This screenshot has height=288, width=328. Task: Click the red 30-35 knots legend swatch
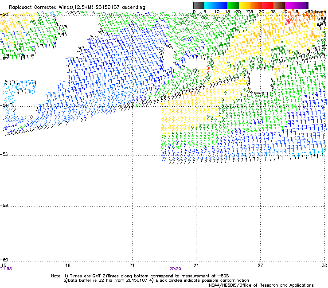pyautogui.click(x=268, y=5)
